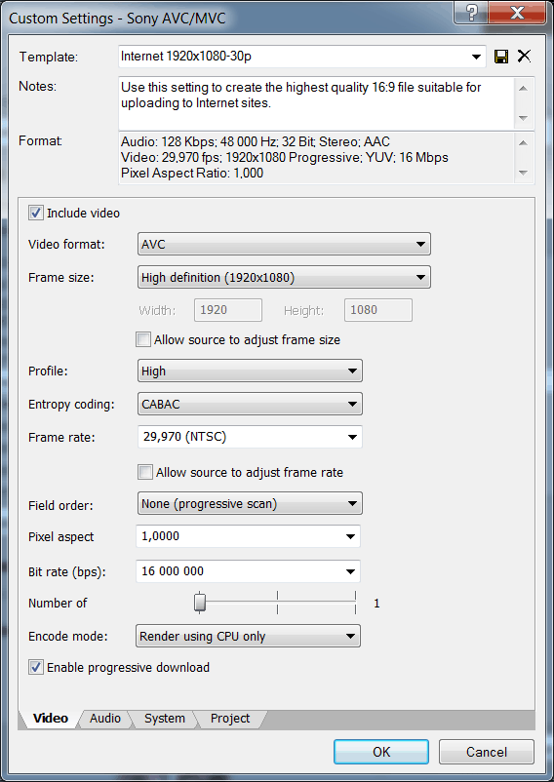The height and width of the screenshot is (782, 554).
Task: Enable Allow source to adjust frame rate
Action: (x=145, y=472)
